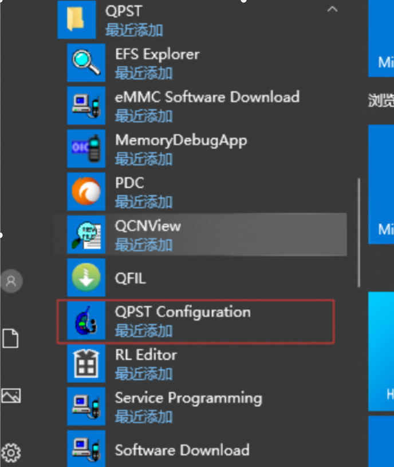This screenshot has height=467, width=394.
Task: Click the "QFIL" label
Action: tap(131, 279)
